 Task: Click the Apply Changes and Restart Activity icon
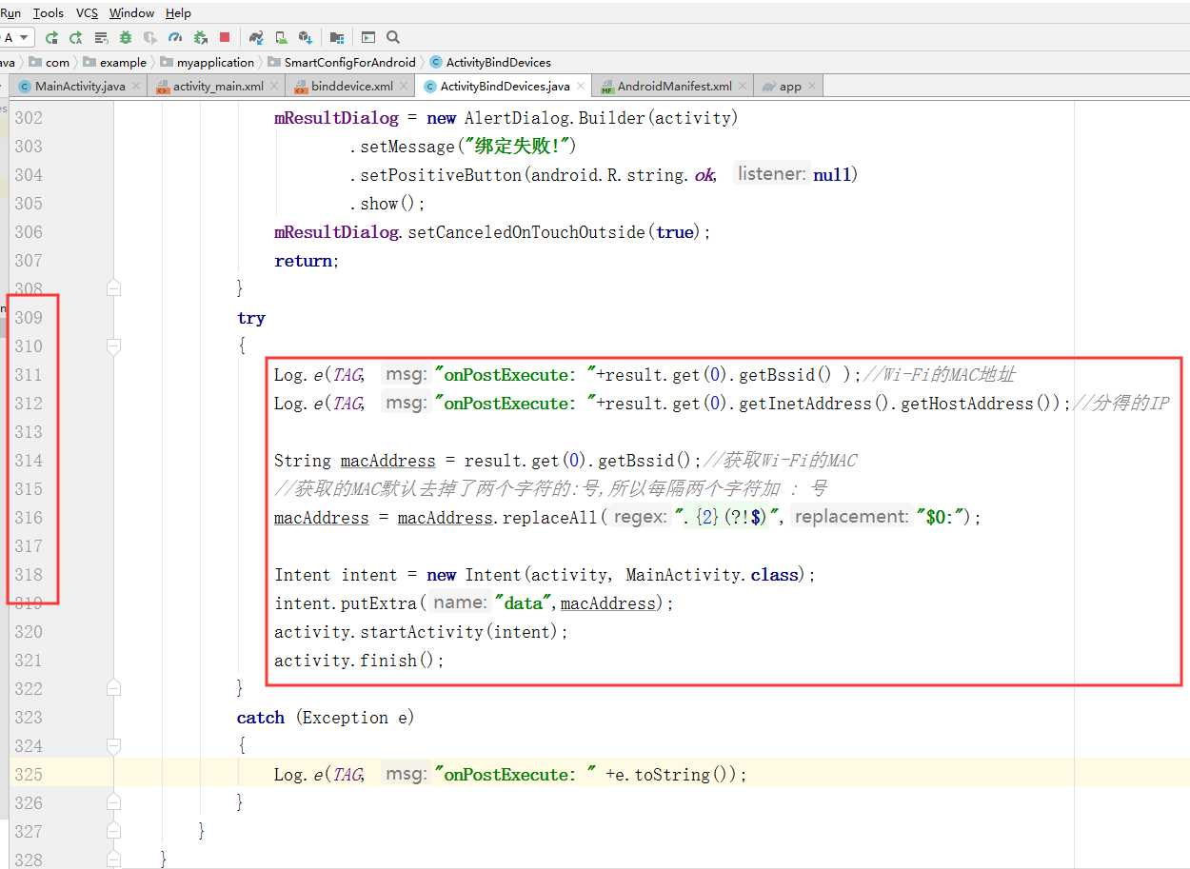(x=51, y=38)
